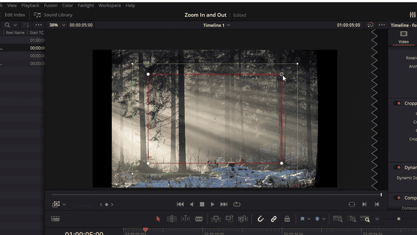Viewport: 417px width, 235px height.
Task: Open the viewer three-dot options menu
Action: [x=382, y=25]
